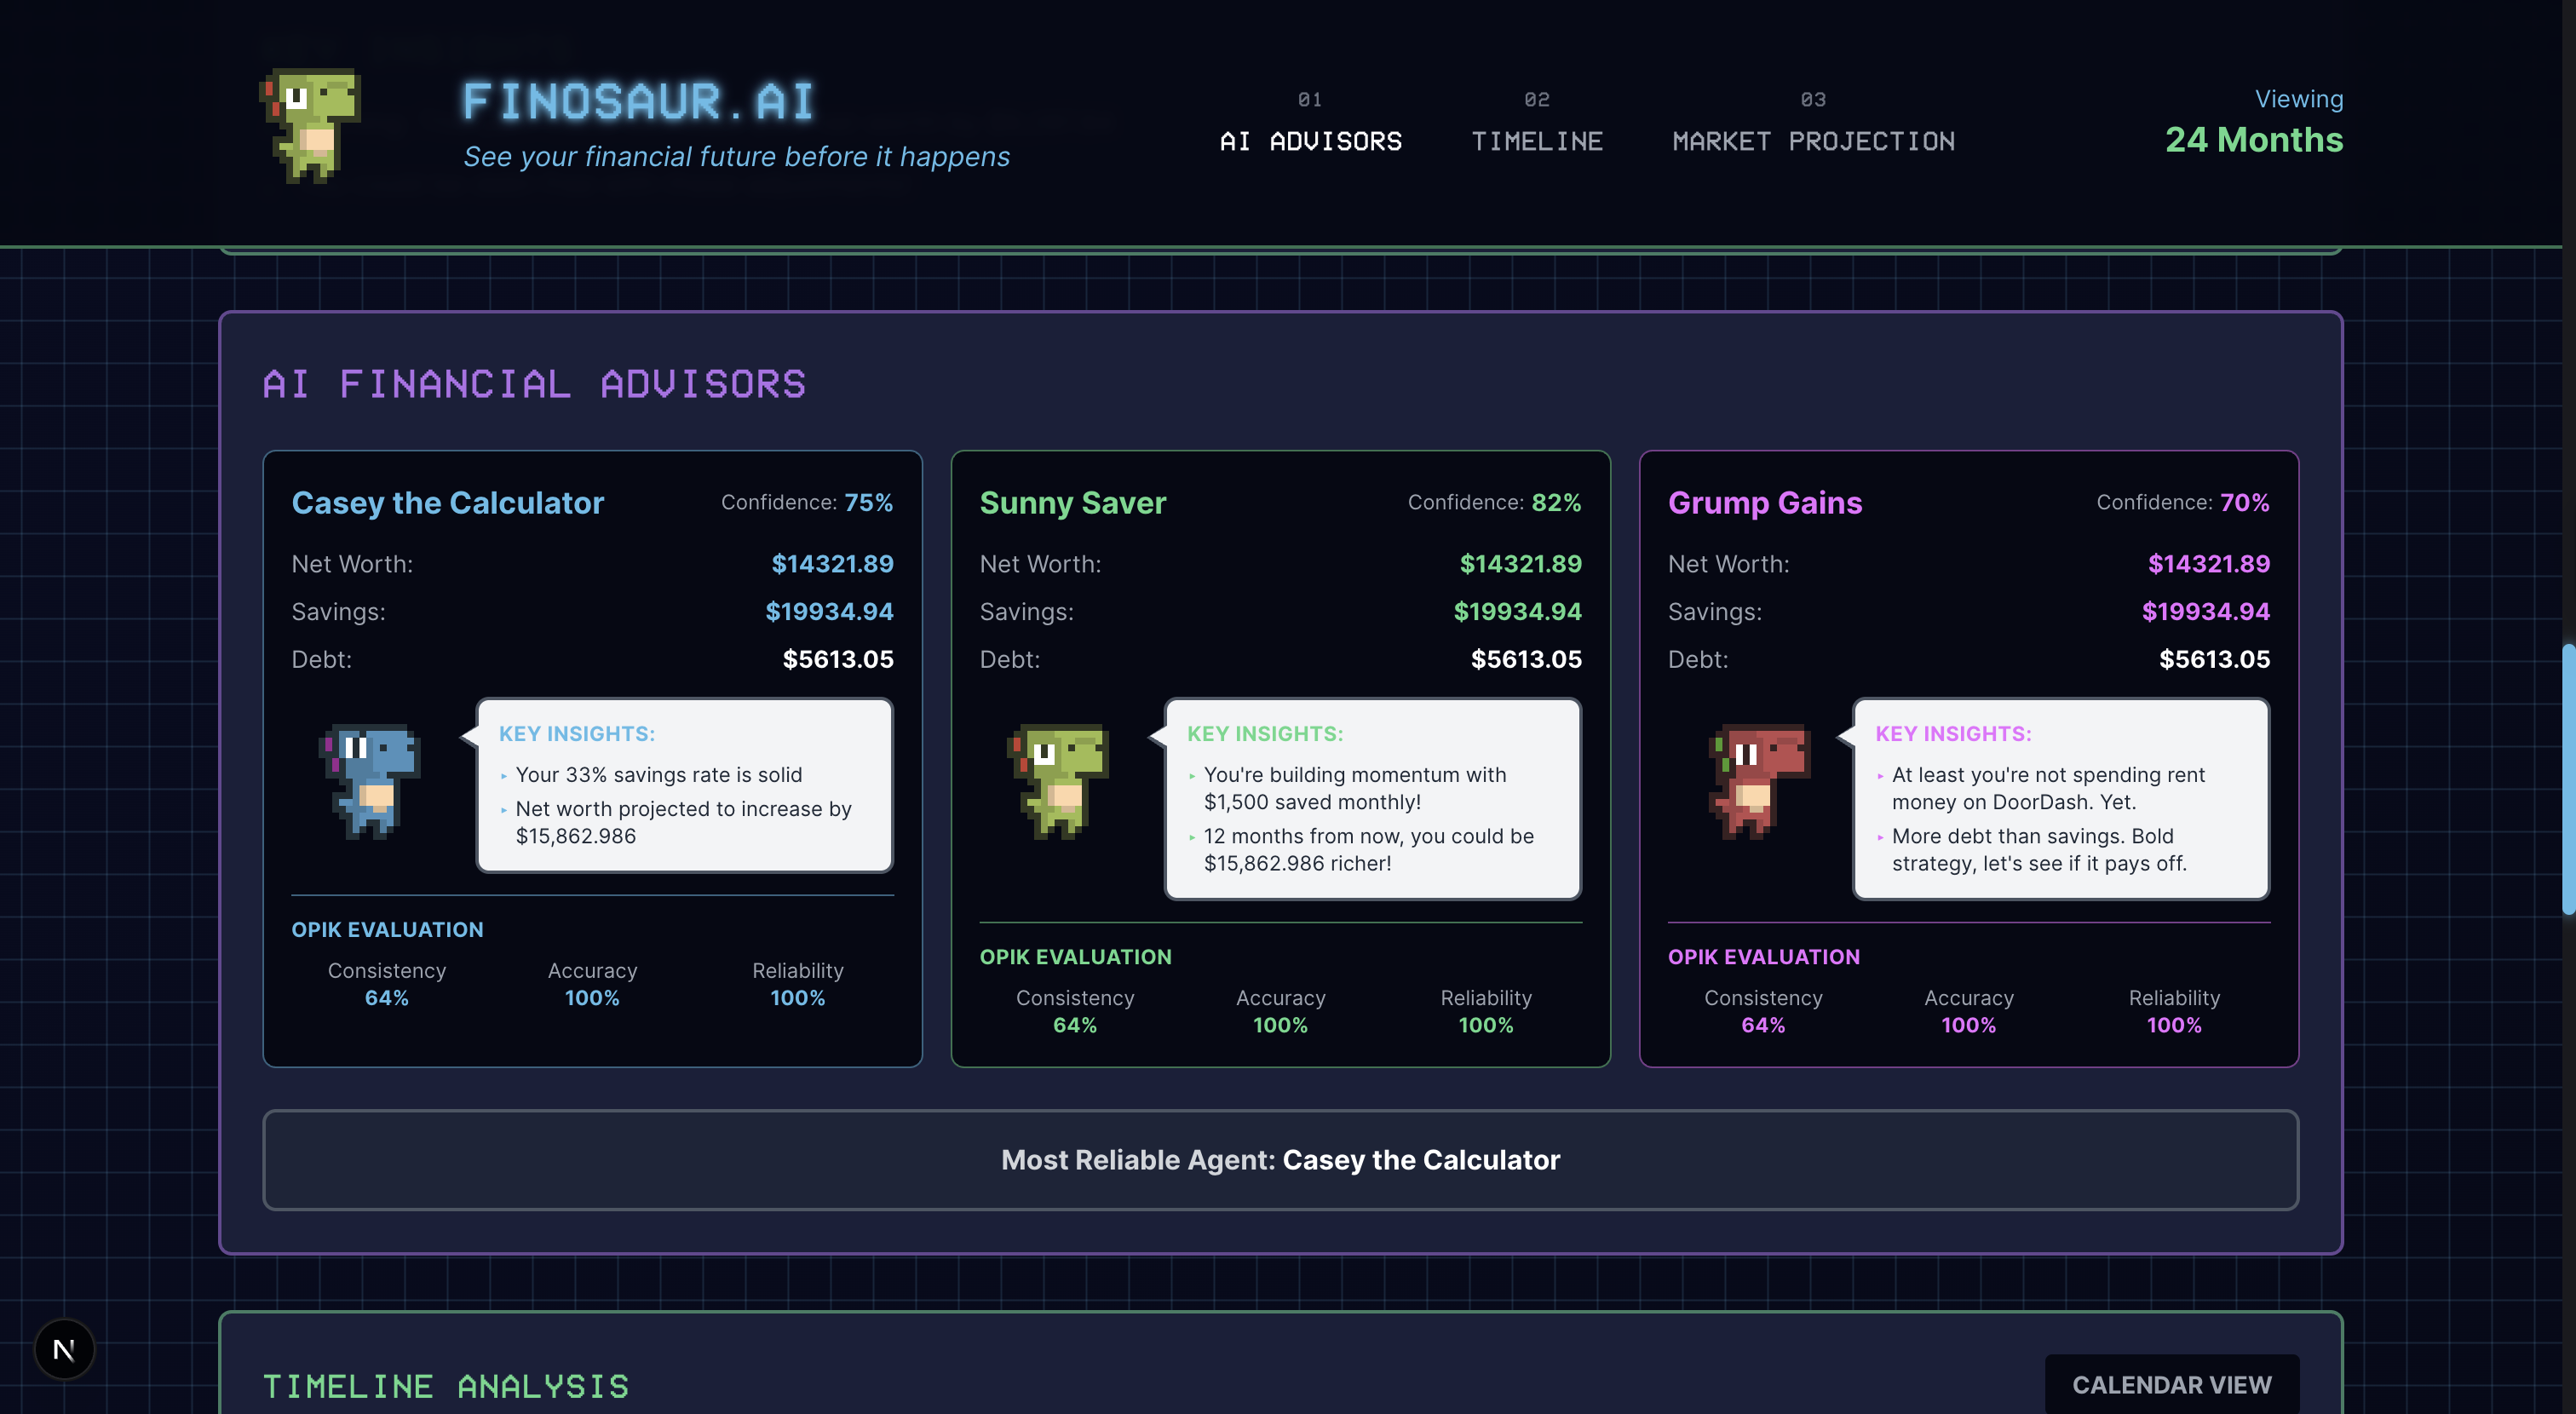Open the AI Advisors nav tab
2576x1414 pixels.
1310,141
